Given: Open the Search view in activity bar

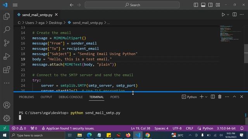Looking at the screenshot, I should (7, 29).
